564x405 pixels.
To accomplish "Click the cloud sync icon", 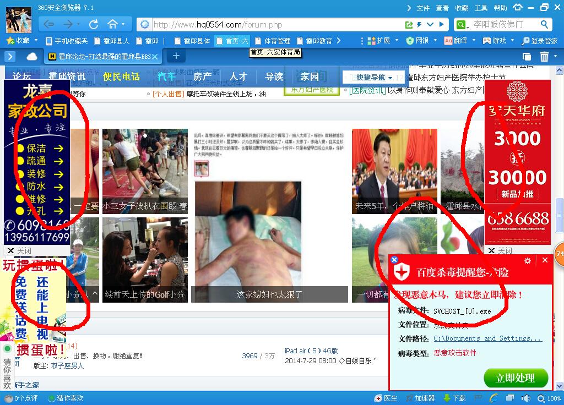I will (31, 57).
